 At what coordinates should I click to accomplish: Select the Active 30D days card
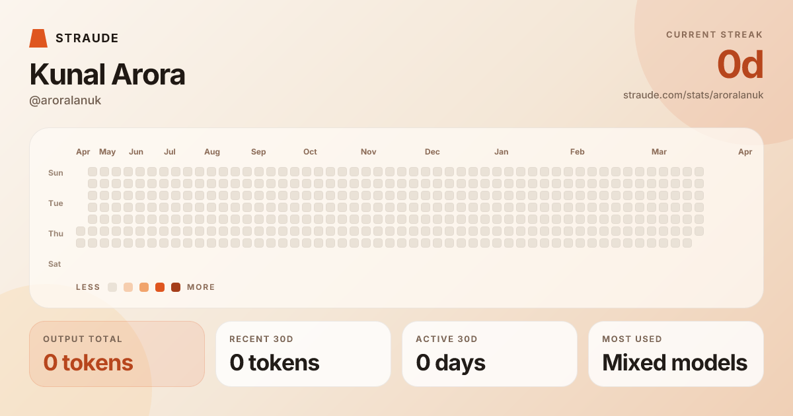(x=490, y=354)
